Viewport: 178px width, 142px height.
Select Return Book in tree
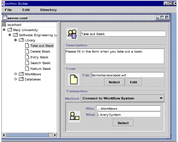(x=41, y=69)
